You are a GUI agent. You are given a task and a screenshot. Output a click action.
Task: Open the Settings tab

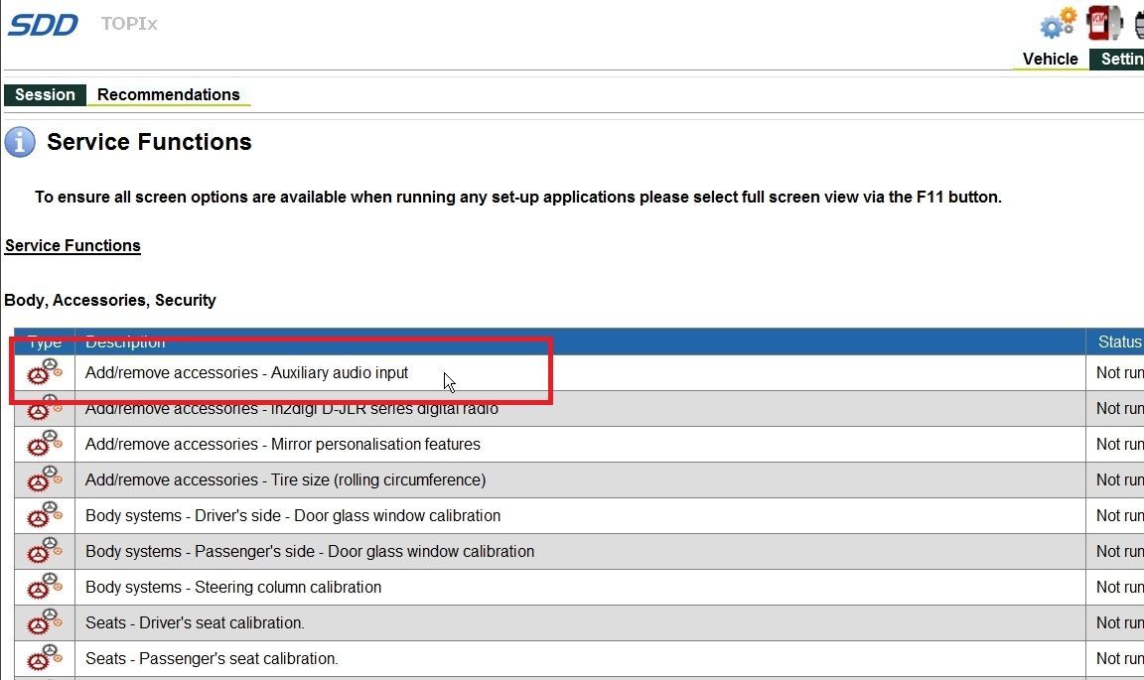[1120, 59]
